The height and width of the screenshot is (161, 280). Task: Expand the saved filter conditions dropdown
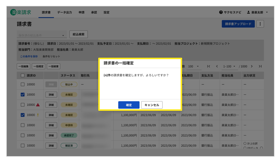click(x=63, y=36)
